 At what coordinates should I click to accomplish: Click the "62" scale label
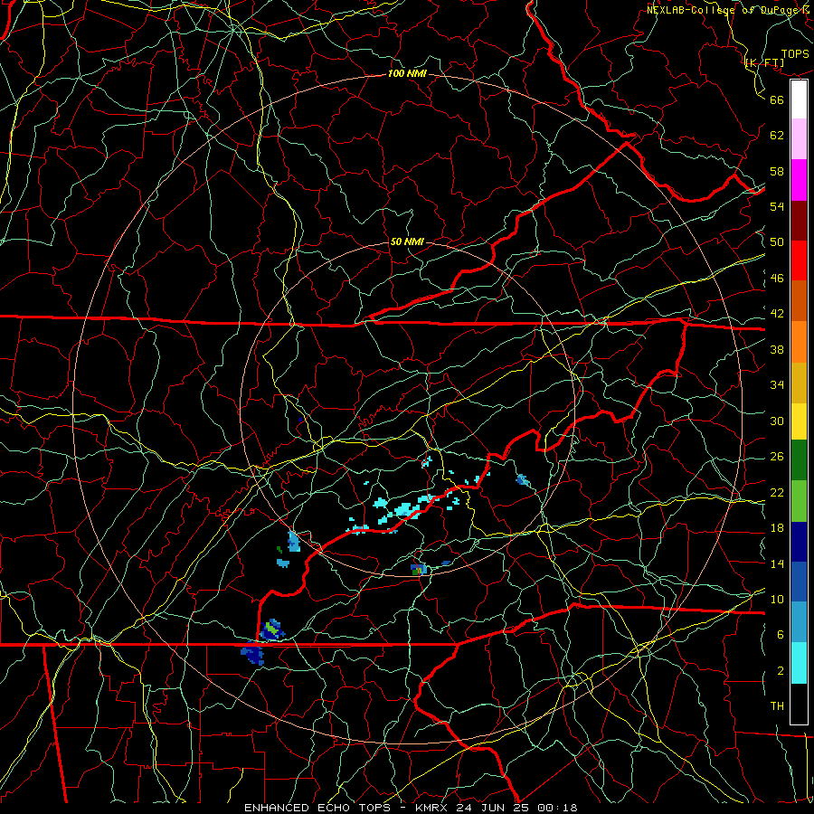pos(777,136)
